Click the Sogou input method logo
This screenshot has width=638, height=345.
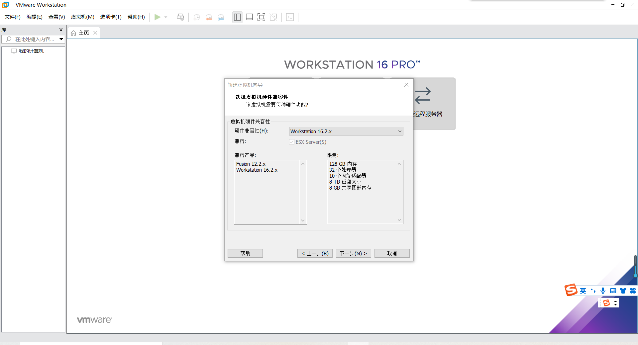tap(571, 290)
